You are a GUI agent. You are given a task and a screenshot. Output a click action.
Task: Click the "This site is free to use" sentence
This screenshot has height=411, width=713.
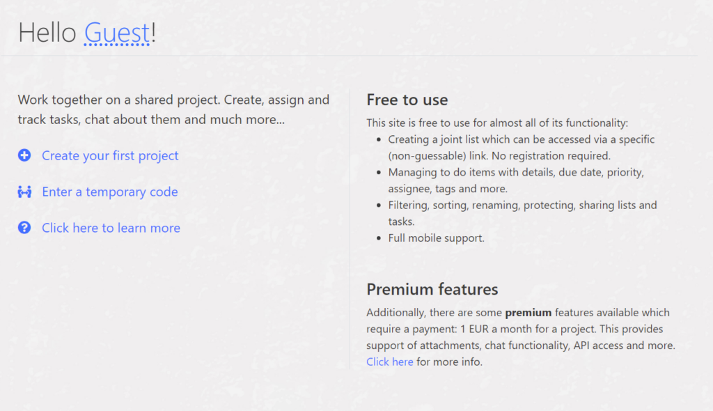tap(497, 123)
